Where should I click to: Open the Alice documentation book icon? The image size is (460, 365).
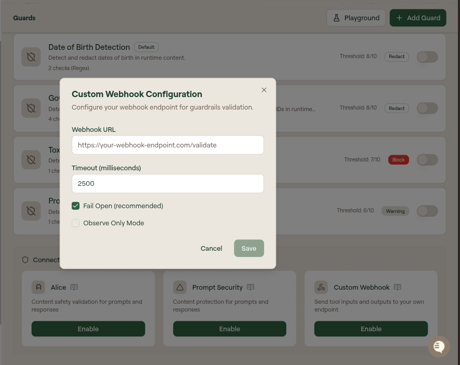[74, 287]
